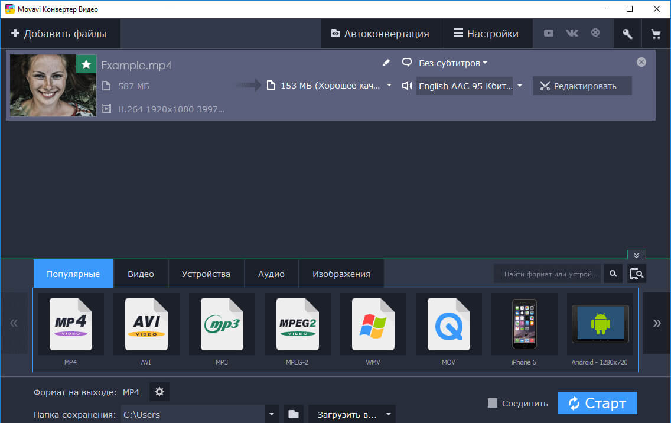Open the English AAC audio track dropdown
The height and width of the screenshot is (423, 671).
tap(520, 86)
